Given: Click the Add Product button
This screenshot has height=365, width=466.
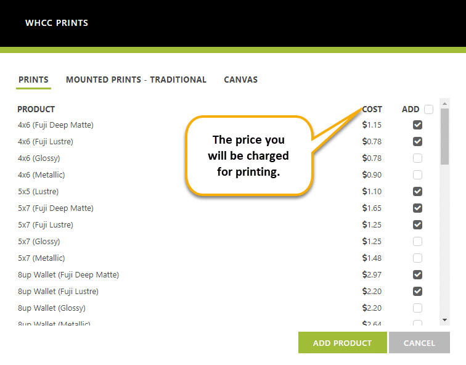Looking at the screenshot, I should click(x=342, y=343).
